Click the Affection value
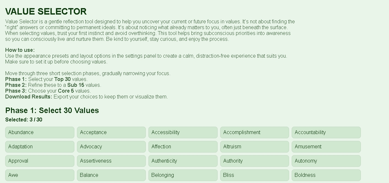This screenshot has height=183, width=389. (183, 147)
